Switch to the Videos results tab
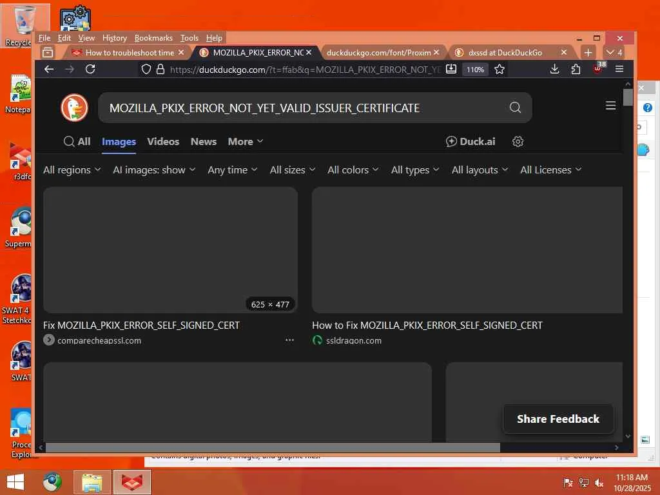This screenshot has width=660, height=495. point(163,142)
